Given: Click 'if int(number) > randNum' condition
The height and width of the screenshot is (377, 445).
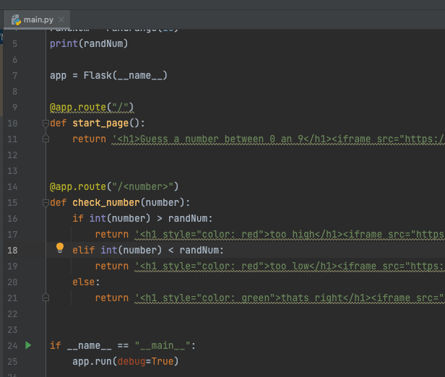Looking at the screenshot, I should (142, 218).
